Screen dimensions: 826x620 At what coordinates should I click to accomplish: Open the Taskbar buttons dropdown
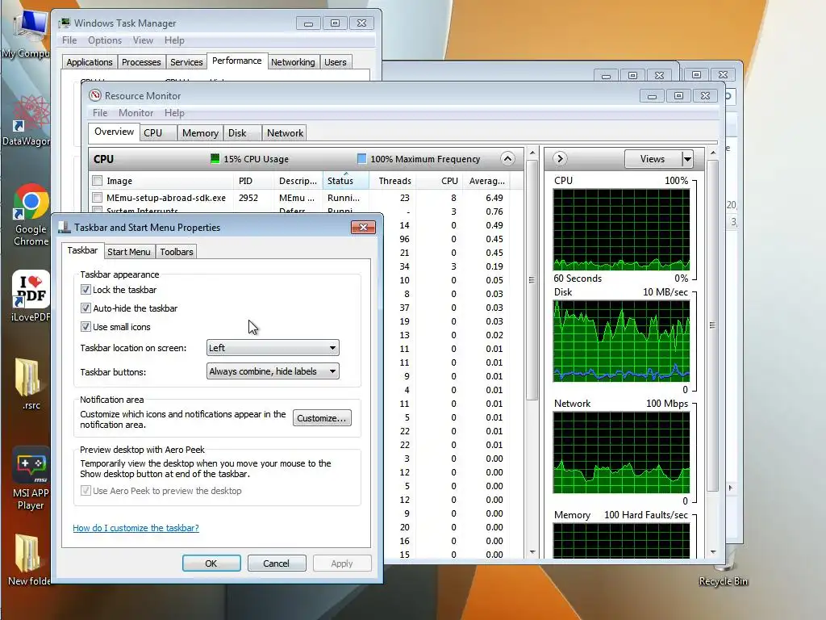tap(273, 371)
